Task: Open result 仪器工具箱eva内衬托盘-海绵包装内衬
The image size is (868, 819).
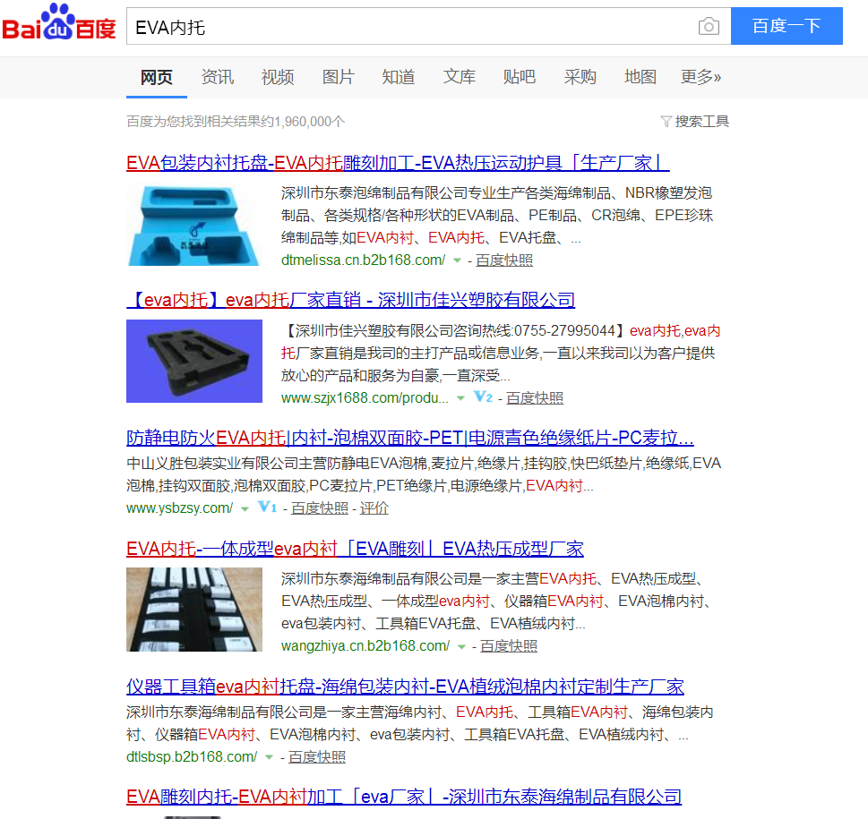Action: (x=405, y=687)
